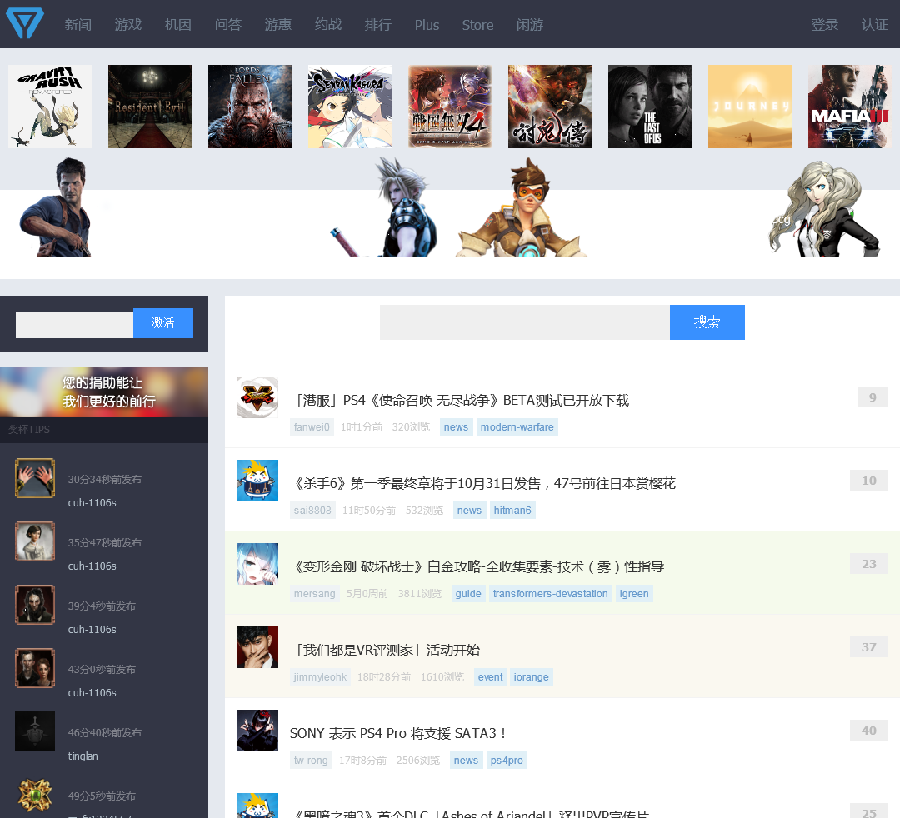Open the 新闻 menu item
Image resolution: width=900 pixels, height=818 pixels.
click(x=78, y=25)
